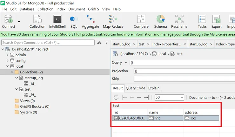Open the Tasks panel

tap(202, 21)
